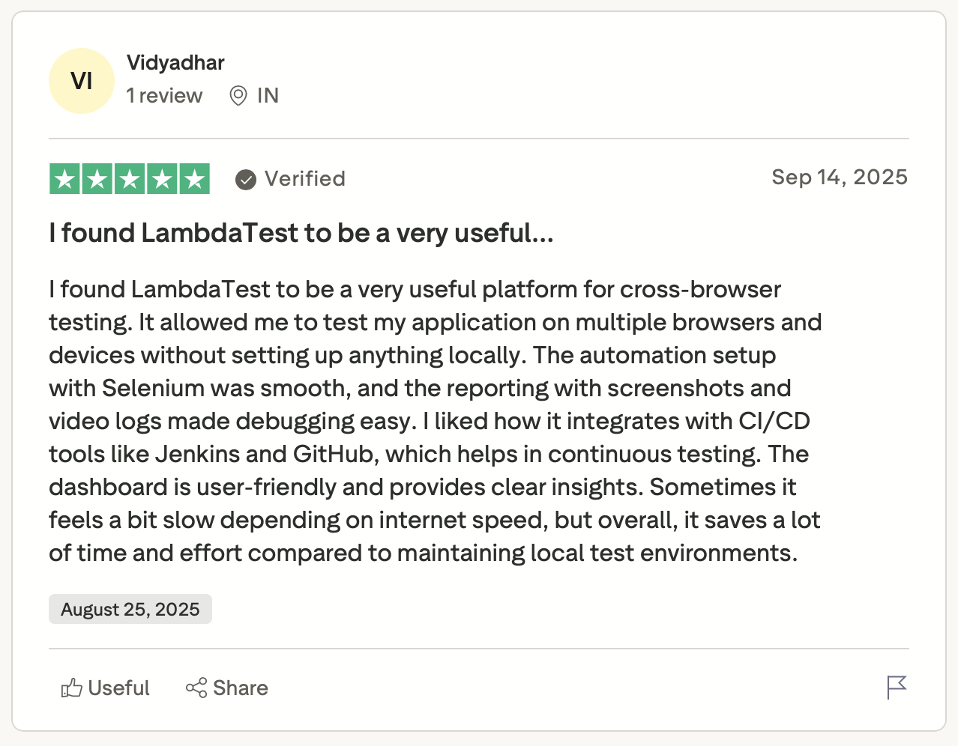Click the review body paragraph text

[x=435, y=421]
